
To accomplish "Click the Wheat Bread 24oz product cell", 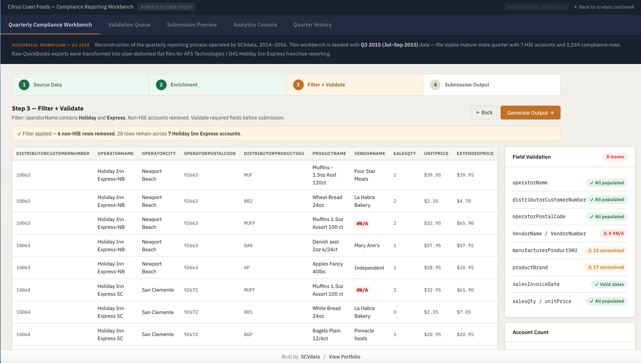I will click(329, 201).
